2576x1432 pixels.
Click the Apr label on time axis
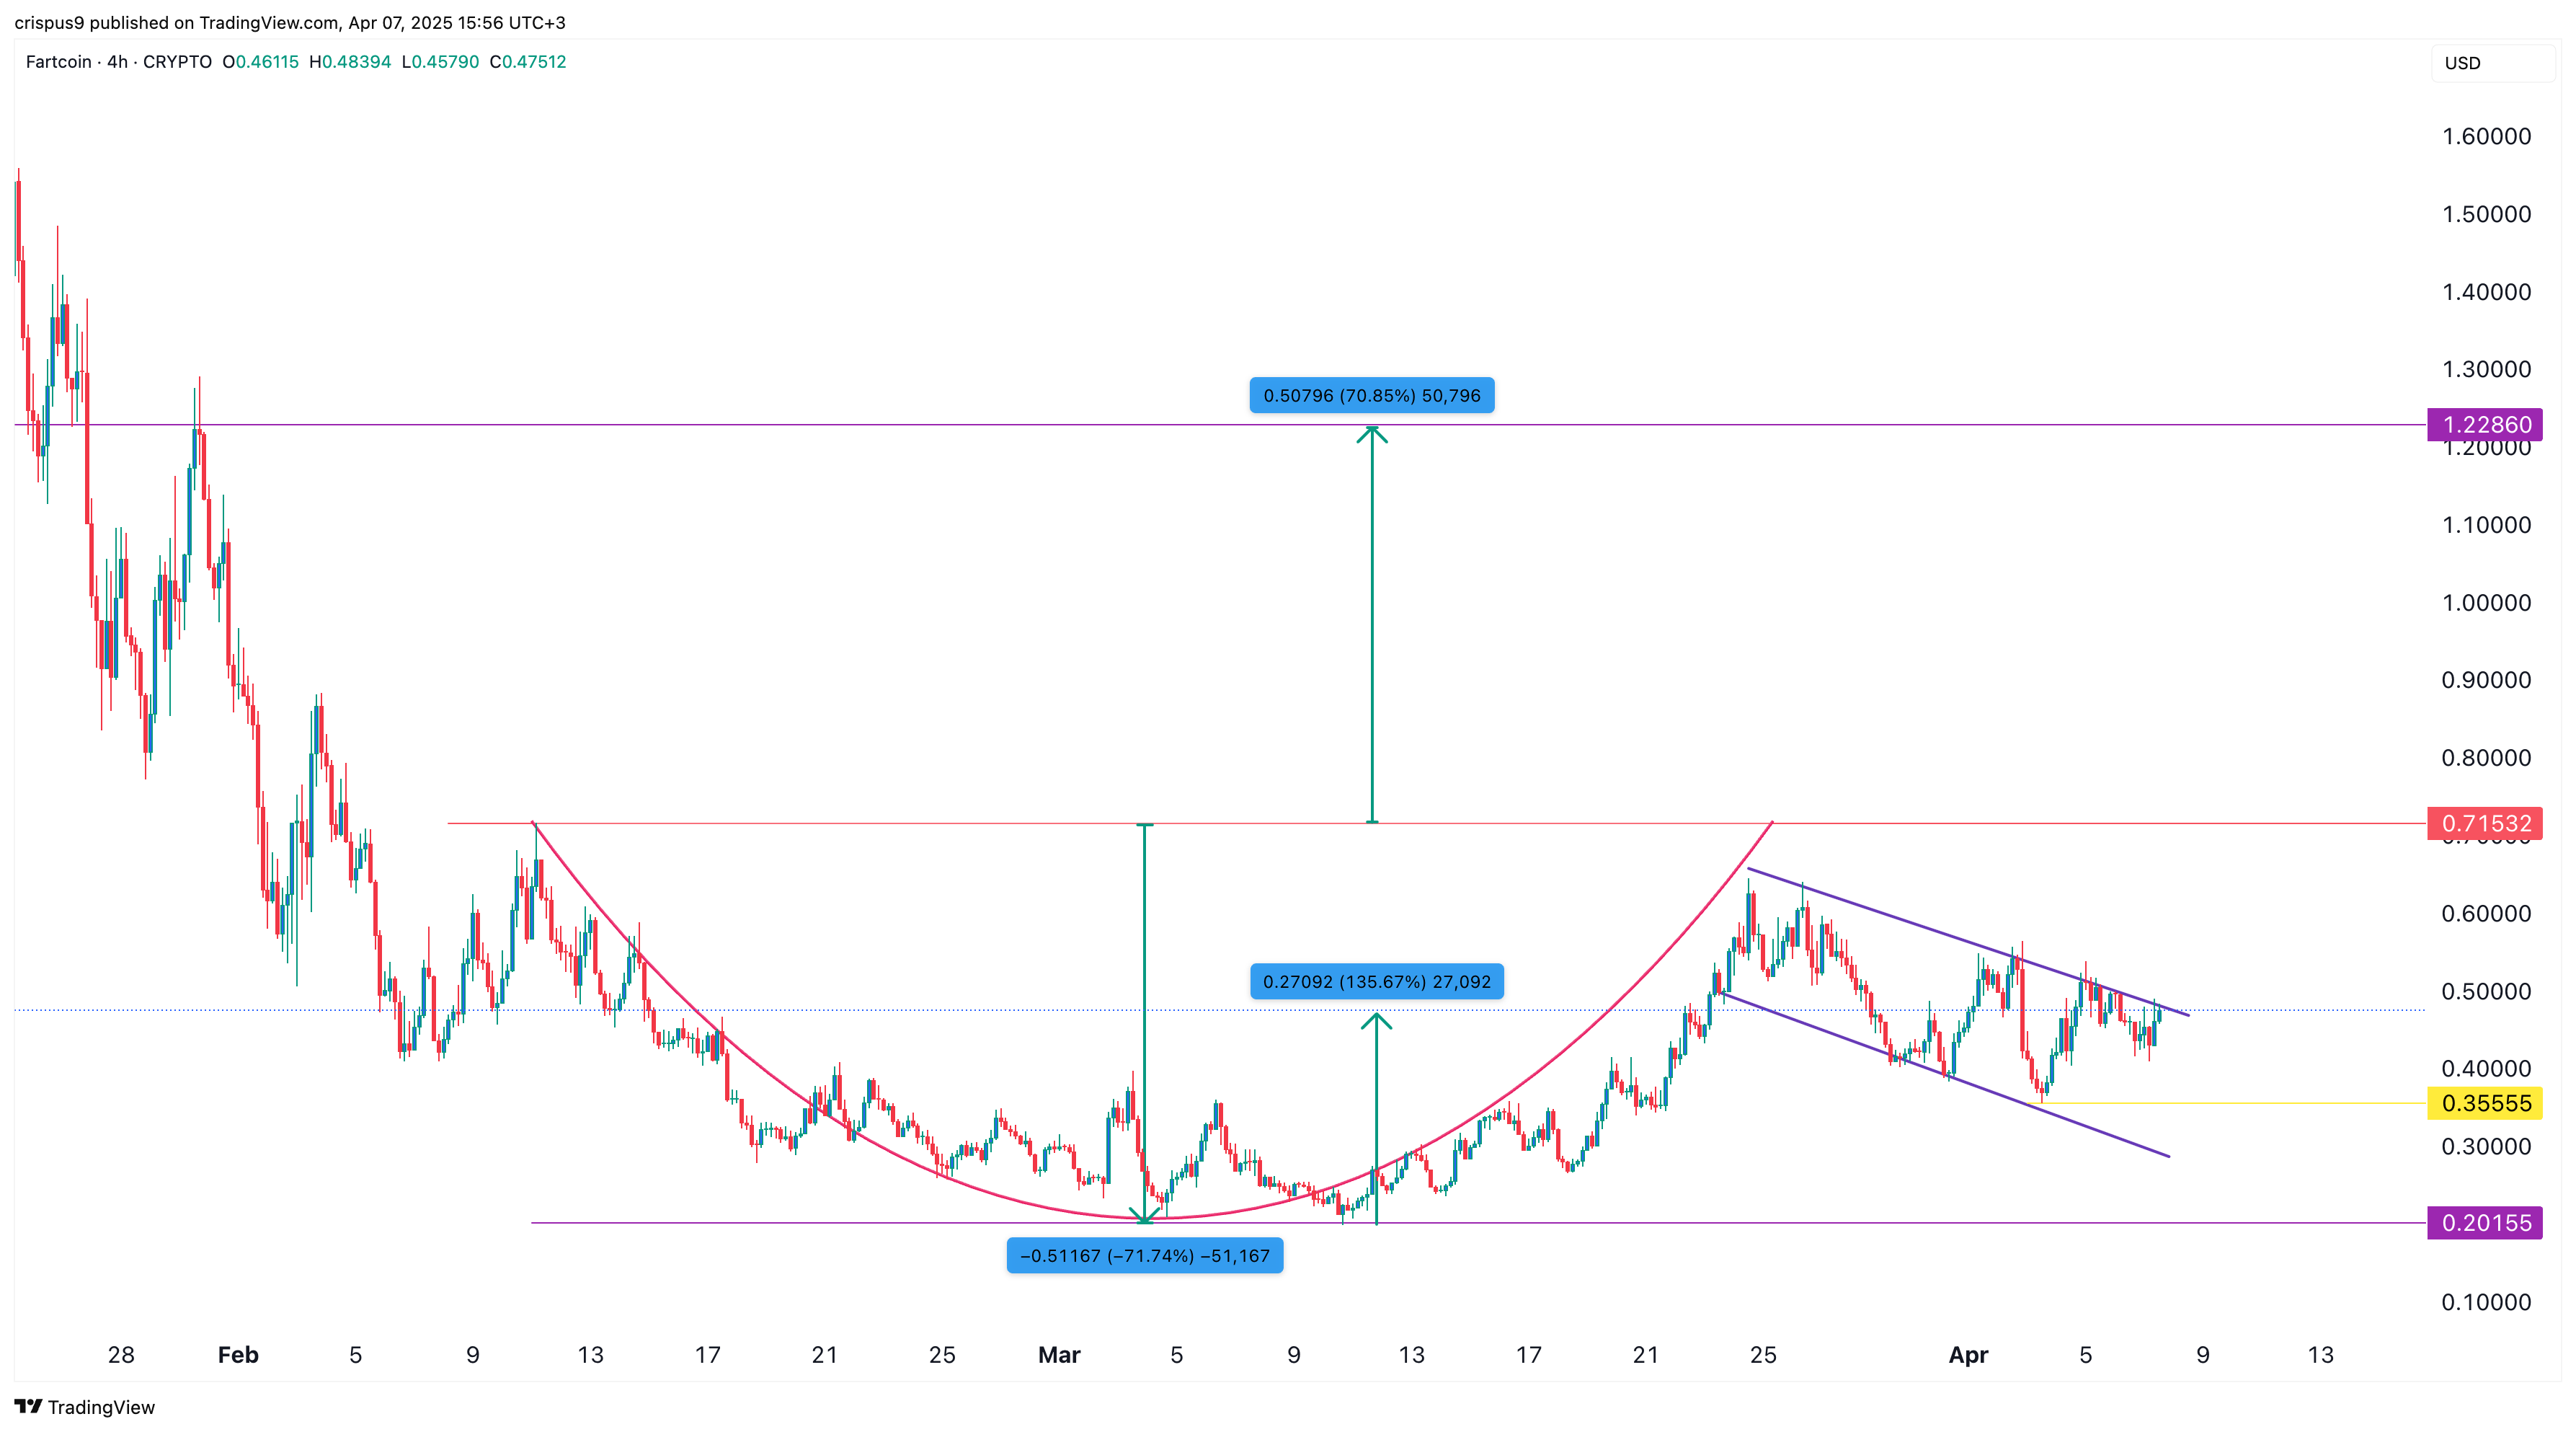pos(1968,1355)
